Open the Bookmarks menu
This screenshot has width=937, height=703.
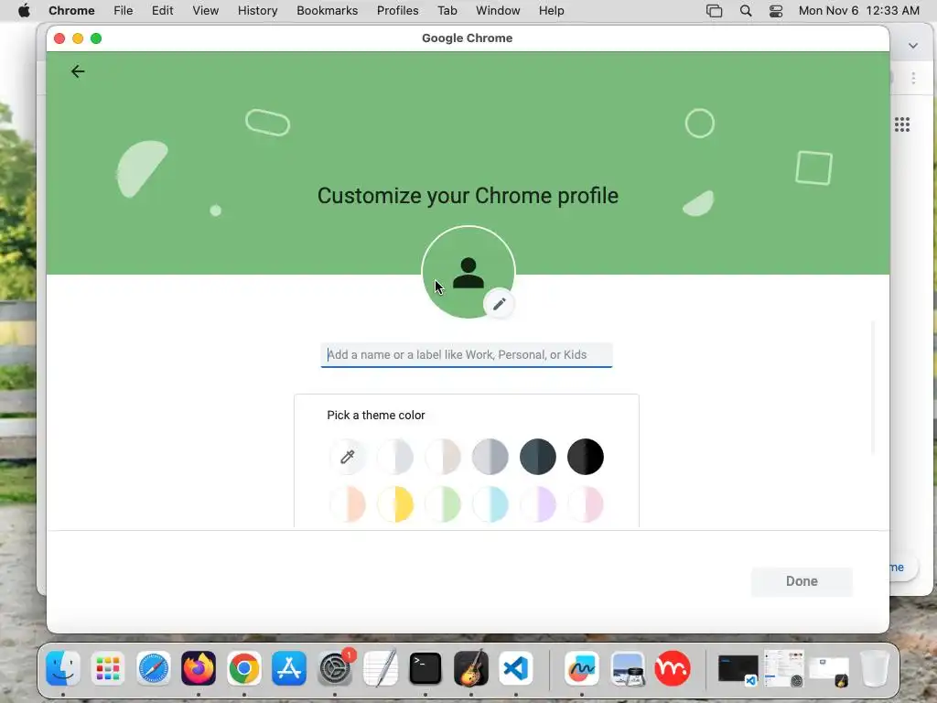(x=328, y=11)
